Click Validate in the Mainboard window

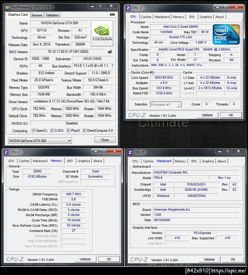209,259
